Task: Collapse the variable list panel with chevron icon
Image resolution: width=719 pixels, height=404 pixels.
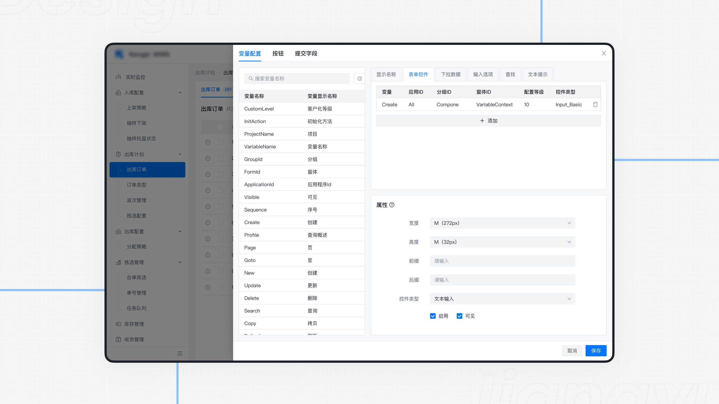Action: [x=359, y=79]
